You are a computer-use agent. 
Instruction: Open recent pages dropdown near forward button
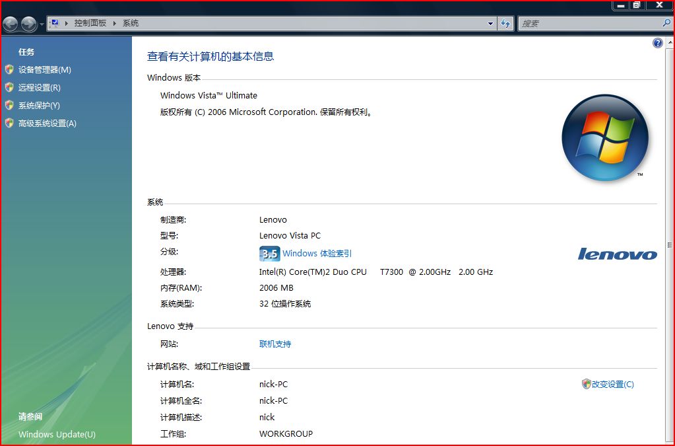click(42, 24)
